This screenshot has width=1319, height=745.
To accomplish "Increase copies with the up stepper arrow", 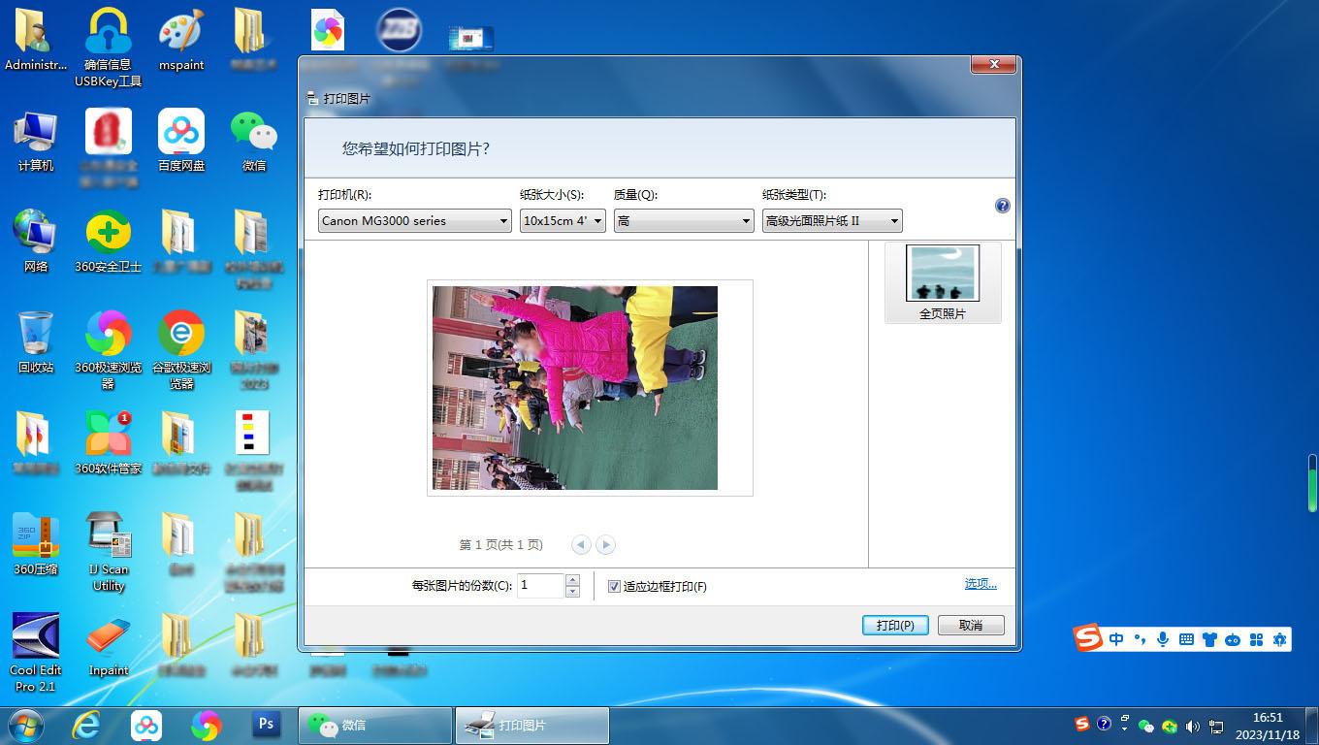I will click(x=572, y=580).
